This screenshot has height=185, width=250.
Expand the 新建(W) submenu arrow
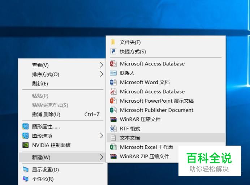click(102, 158)
